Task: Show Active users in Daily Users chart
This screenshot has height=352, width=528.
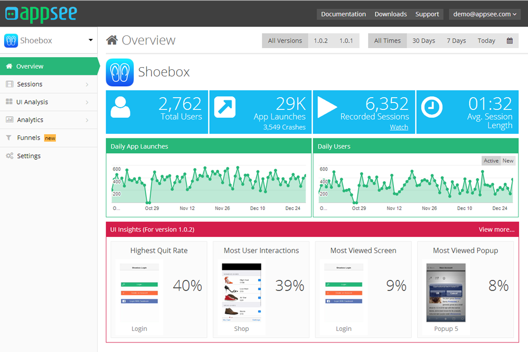Action: 491,161
